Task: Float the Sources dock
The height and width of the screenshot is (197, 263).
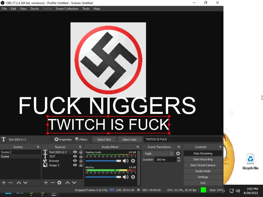Action: tap(80, 147)
